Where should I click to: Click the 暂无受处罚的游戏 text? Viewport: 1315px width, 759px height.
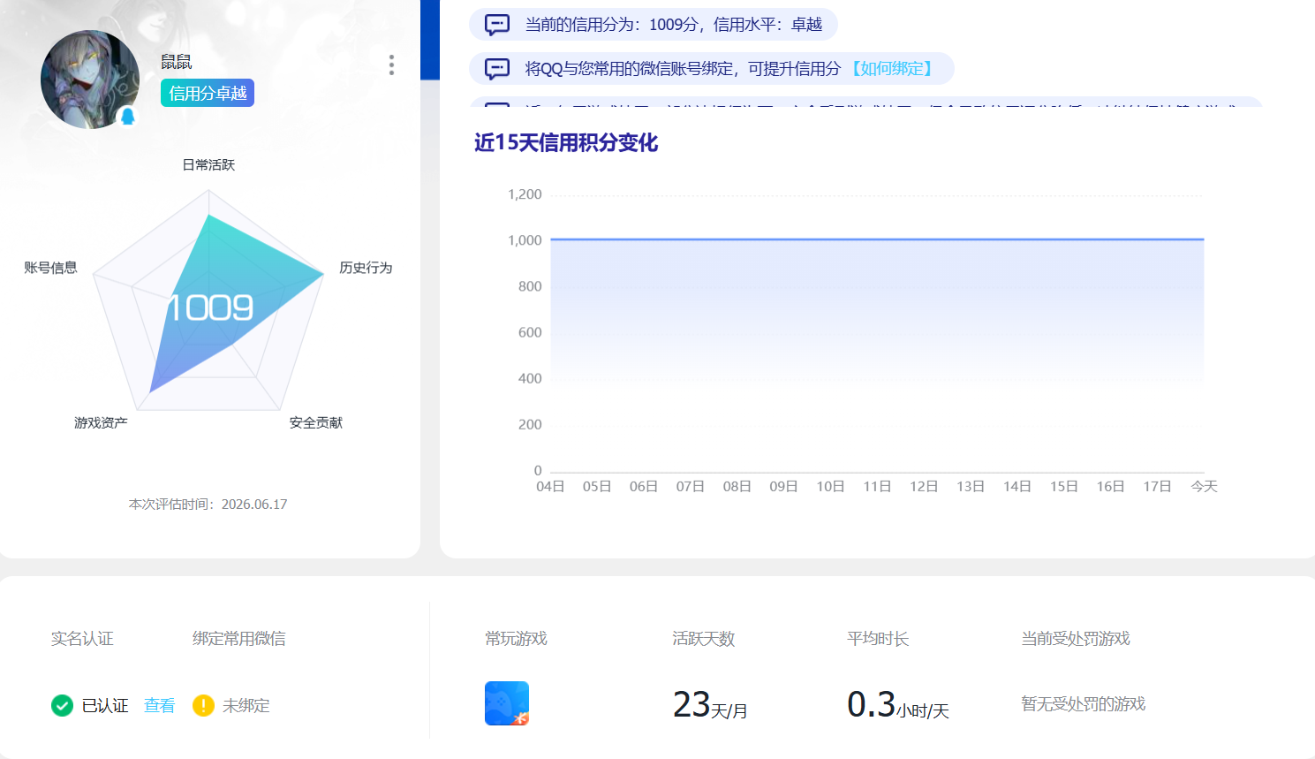pos(1084,704)
